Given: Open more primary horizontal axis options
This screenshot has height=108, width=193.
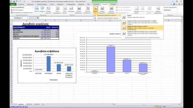Looking at the screenshot, I should pyautogui.click(x=143, y=38).
